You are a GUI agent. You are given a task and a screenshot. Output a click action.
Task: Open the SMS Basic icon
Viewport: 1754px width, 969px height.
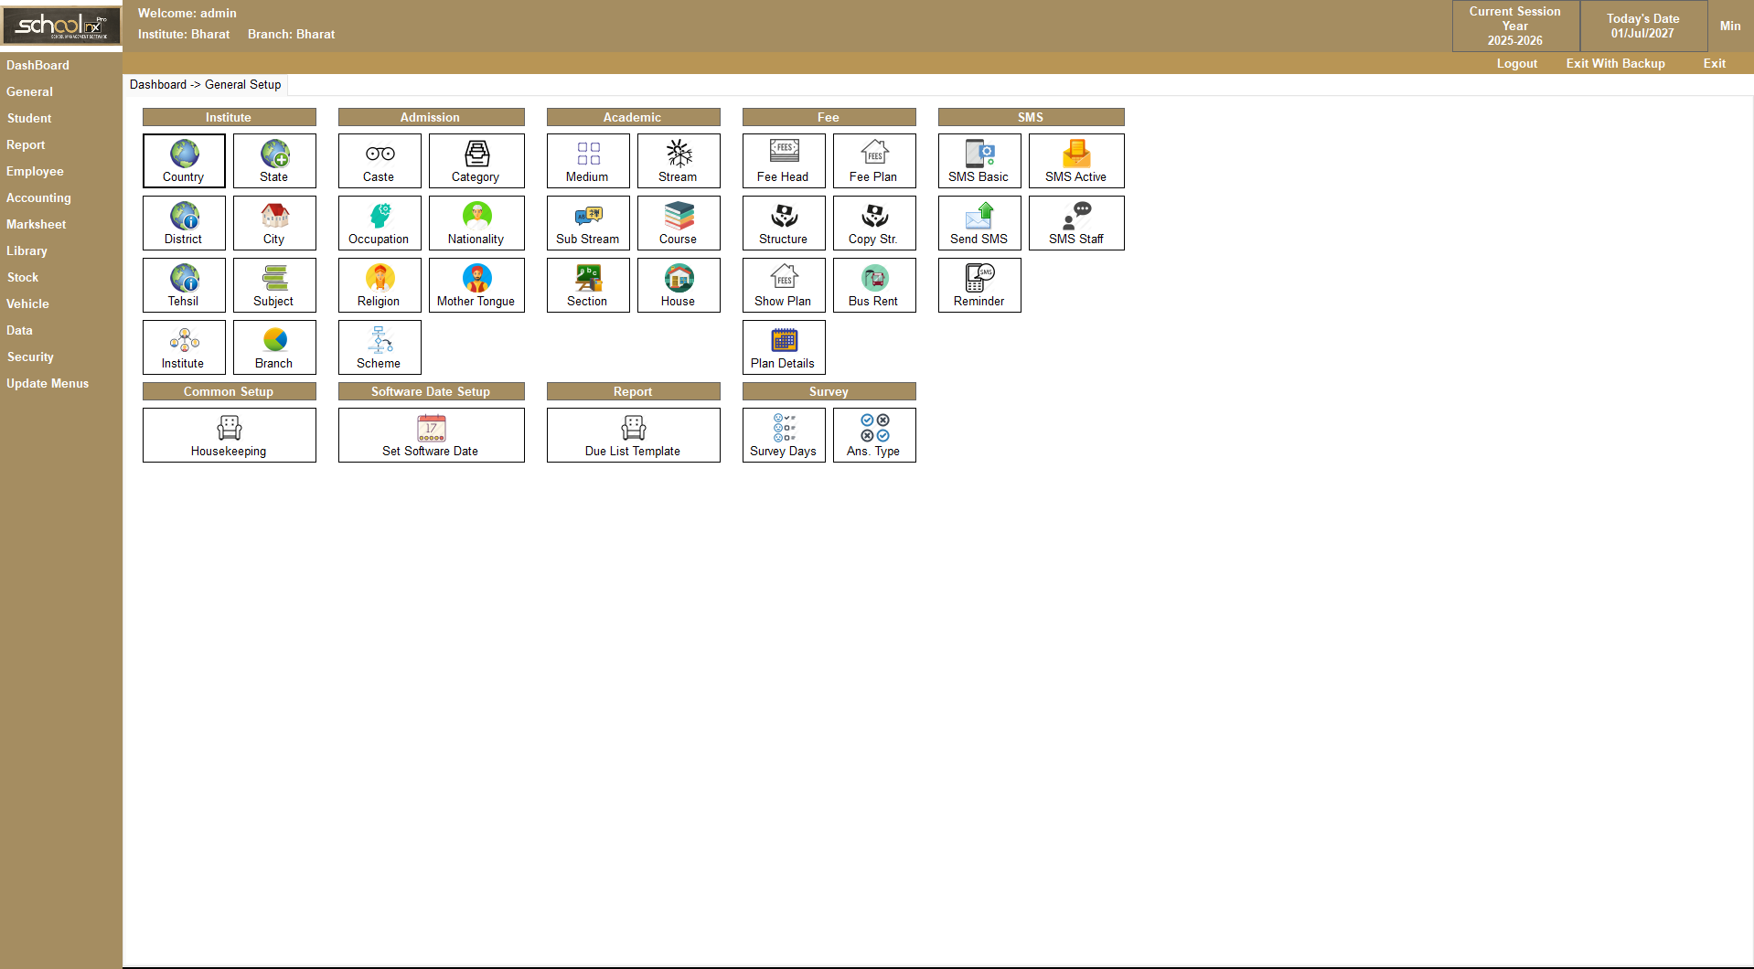(979, 161)
